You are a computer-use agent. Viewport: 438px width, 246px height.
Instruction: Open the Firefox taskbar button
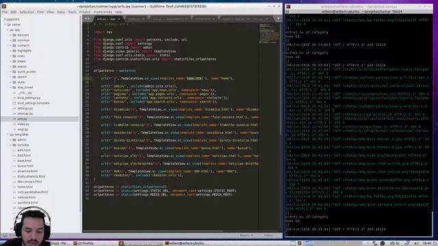tap(83, 243)
